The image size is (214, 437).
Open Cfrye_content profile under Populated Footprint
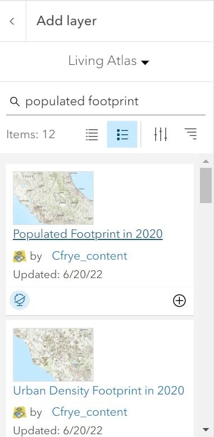coord(90,256)
